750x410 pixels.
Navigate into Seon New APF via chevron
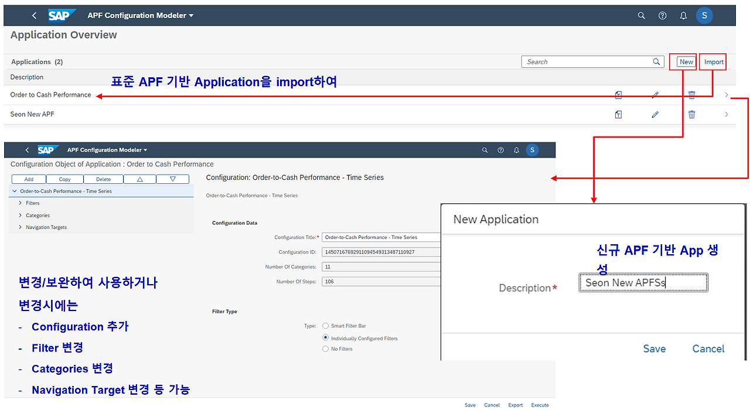pyautogui.click(x=727, y=114)
